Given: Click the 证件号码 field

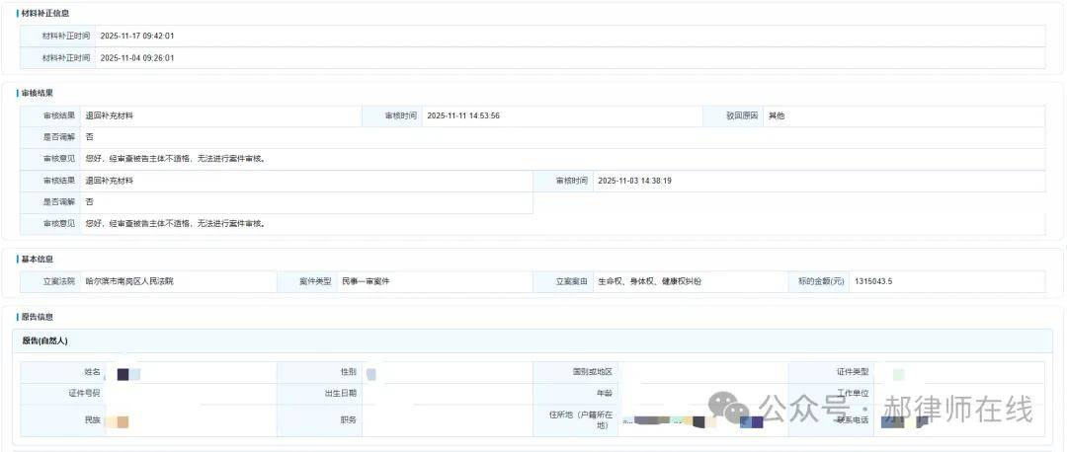Looking at the screenshot, I should [188, 393].
